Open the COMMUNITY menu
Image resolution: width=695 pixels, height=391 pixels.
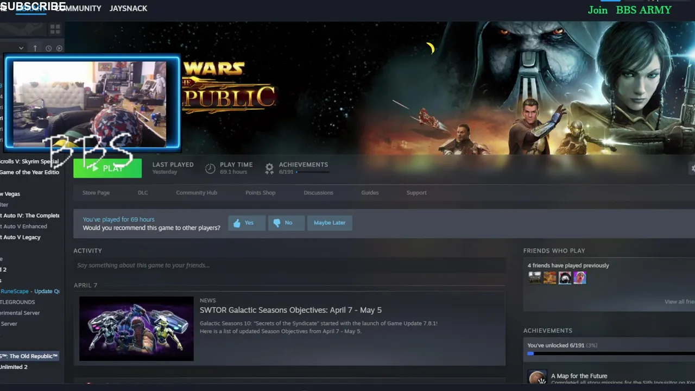(x=78, y=8)
